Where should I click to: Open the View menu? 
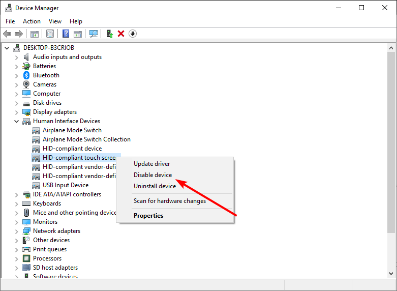click(55, 21)
